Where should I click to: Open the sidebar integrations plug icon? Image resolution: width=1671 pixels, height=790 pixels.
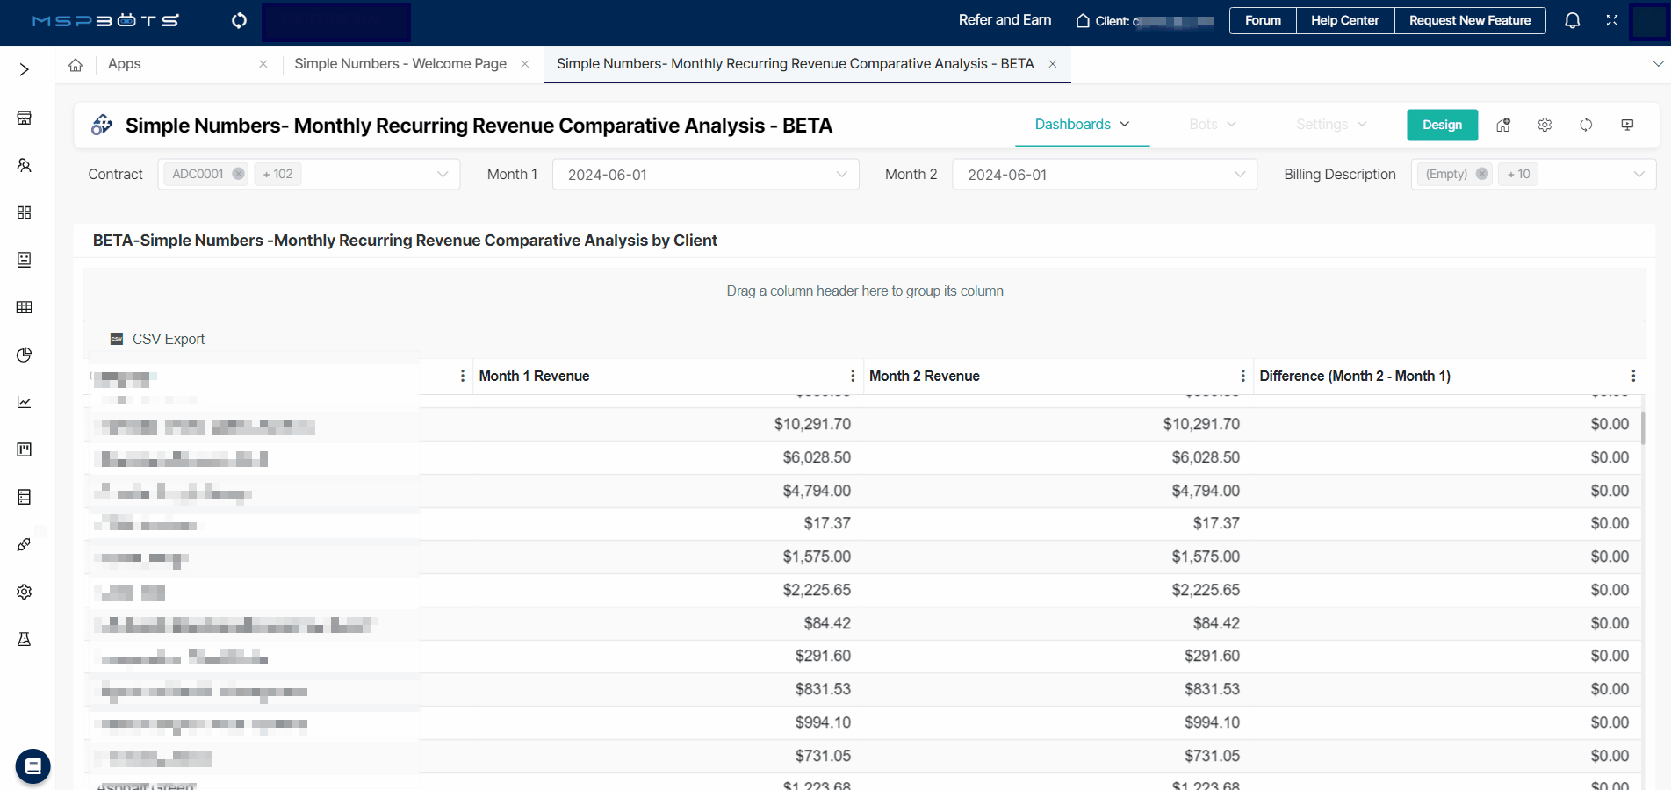click(25, 544)
